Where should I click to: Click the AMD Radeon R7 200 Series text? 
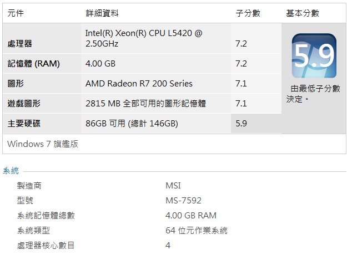pyautogui.click(x=139, y=84)
